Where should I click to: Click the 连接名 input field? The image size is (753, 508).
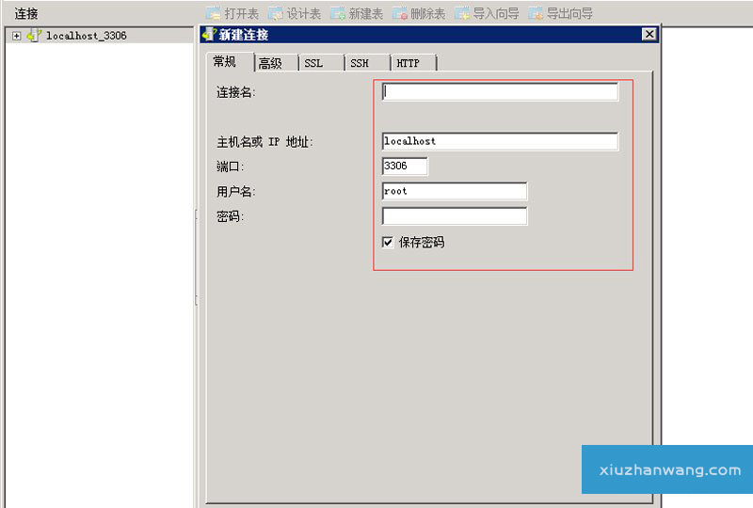(x=500, y=92)
